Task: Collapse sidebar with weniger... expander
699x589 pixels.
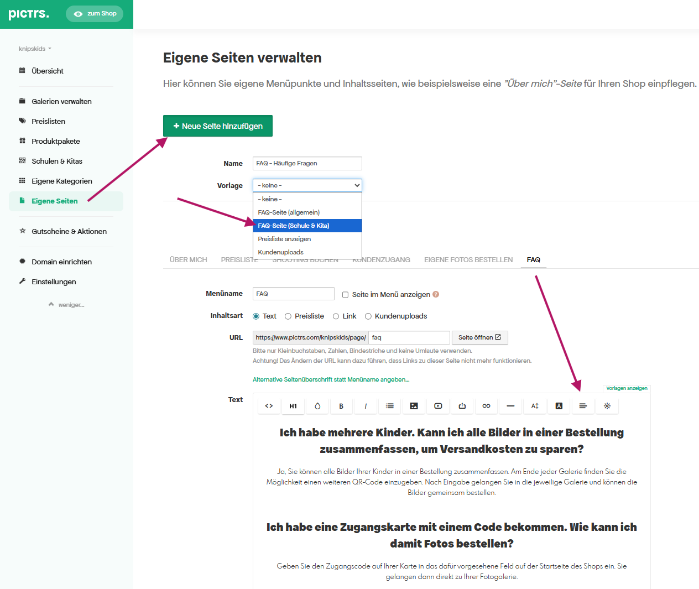Action: 66,305
